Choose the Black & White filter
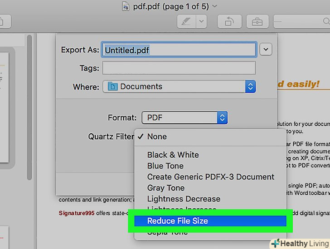 [173, 155]
